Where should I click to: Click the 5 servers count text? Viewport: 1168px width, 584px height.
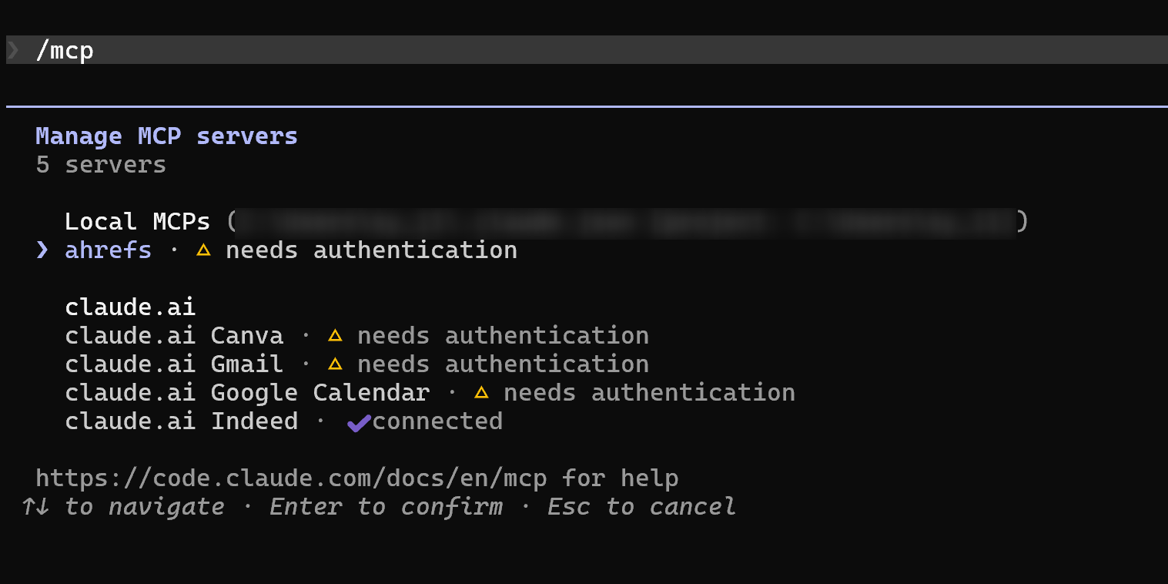100,164
